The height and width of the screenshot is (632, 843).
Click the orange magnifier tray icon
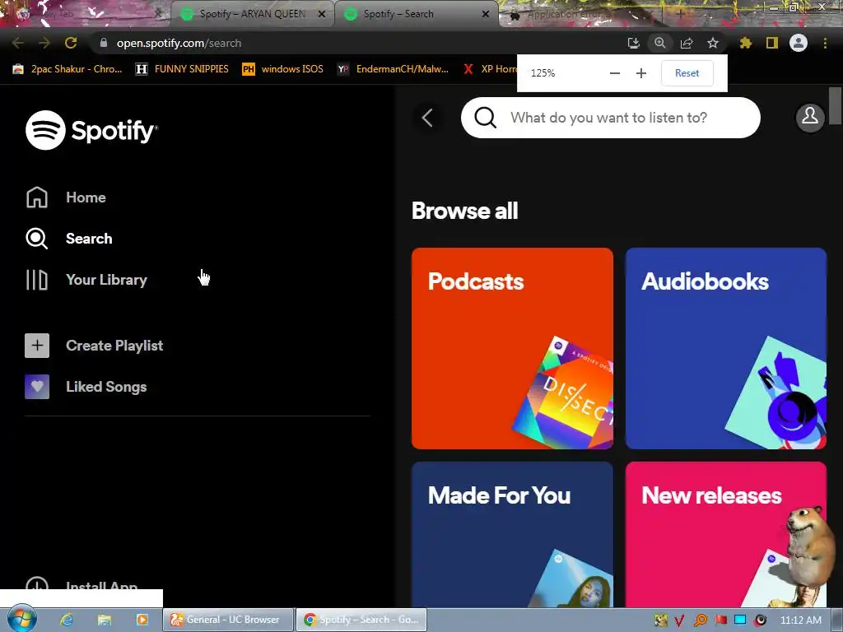[x=700, y=620]
